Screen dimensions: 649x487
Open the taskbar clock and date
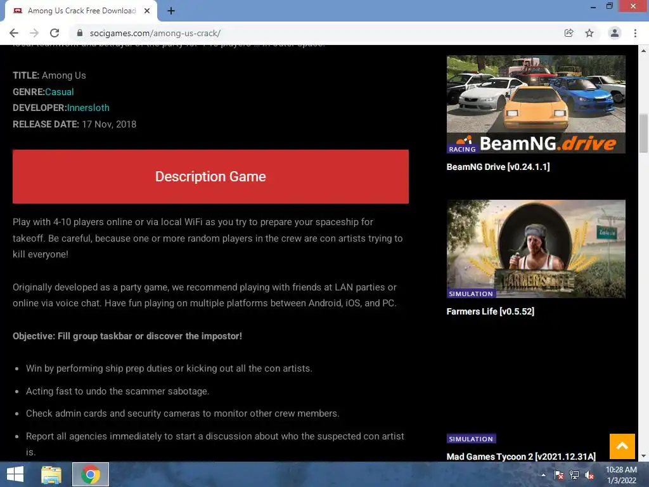621,474
